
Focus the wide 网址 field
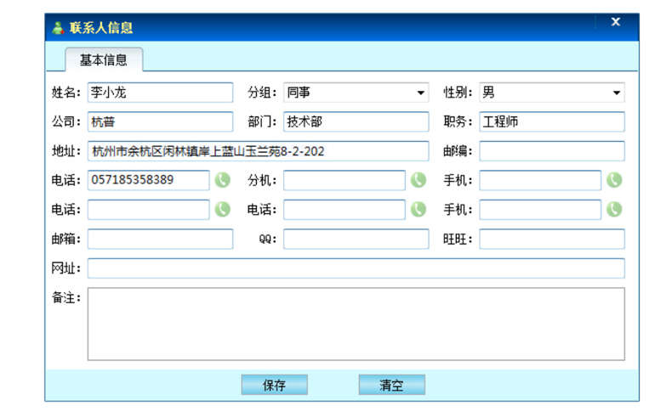[356, 268]
